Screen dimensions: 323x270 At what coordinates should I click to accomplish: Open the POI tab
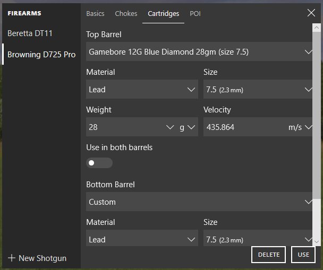pos(195,14)
